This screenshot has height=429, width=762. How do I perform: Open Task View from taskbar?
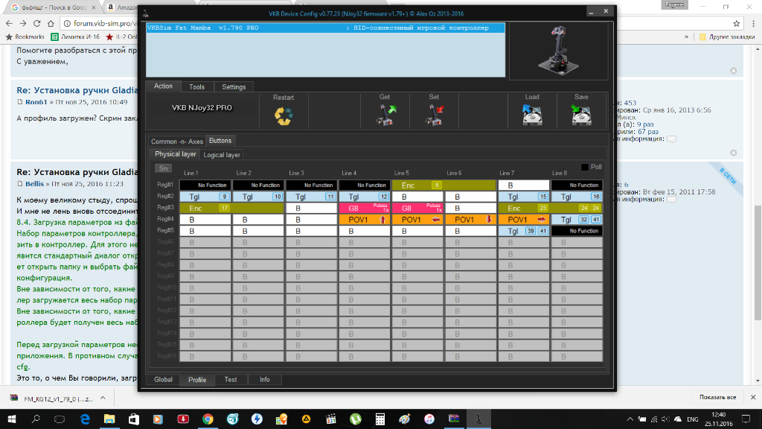click(x=60, y=419)
